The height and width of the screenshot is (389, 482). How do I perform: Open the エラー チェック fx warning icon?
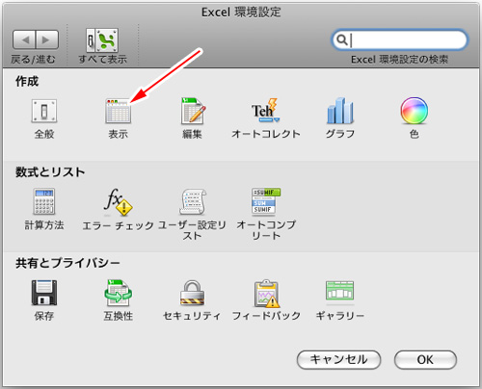(118, 201)
